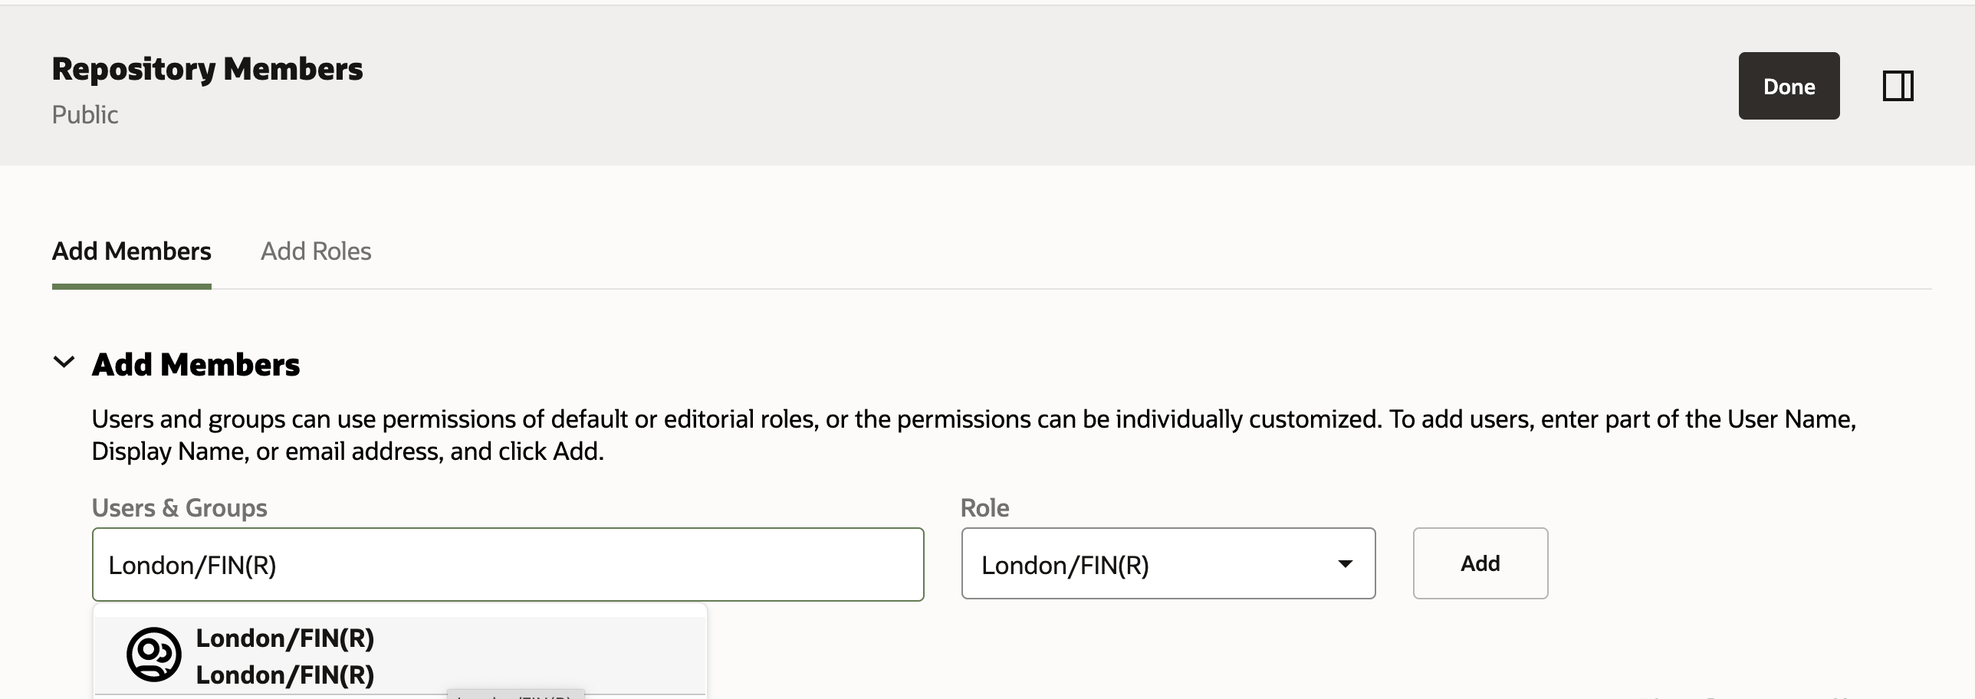This screenshot has height=699, width=1975.
Task: Switch to the Add Roles tab
Action: tap(316, 251)
